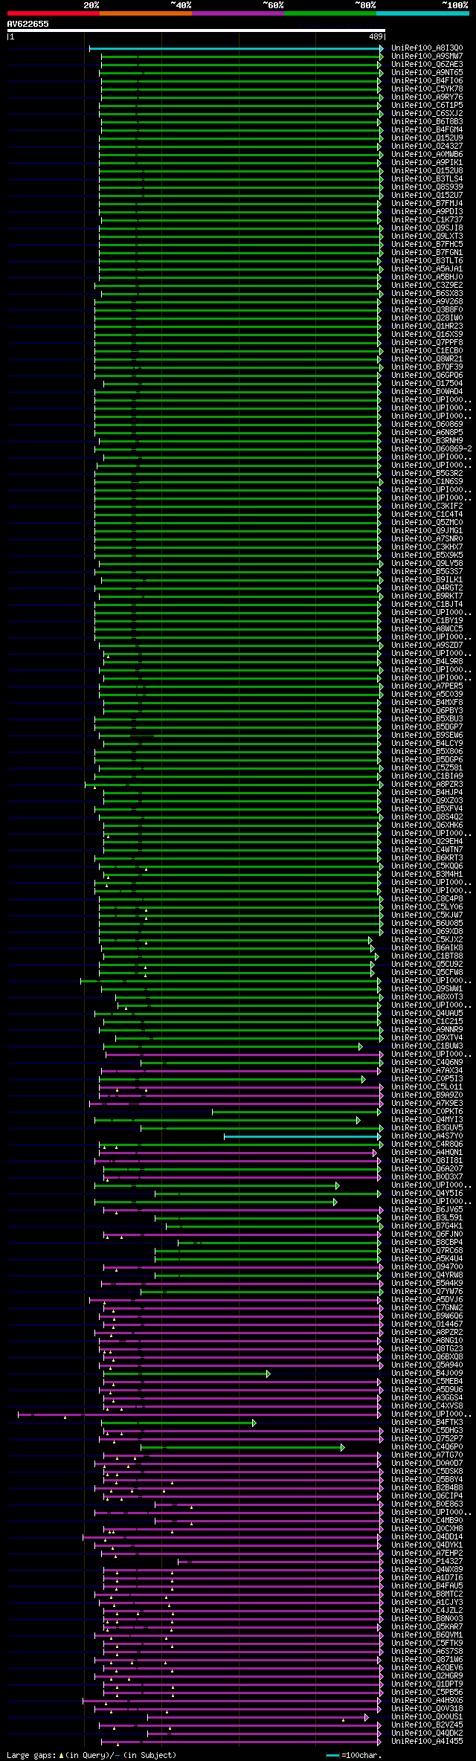Select hit label UniRef100_C6T1P5
Viewport: 476px width, 1761px height.
tap(427, 106)
